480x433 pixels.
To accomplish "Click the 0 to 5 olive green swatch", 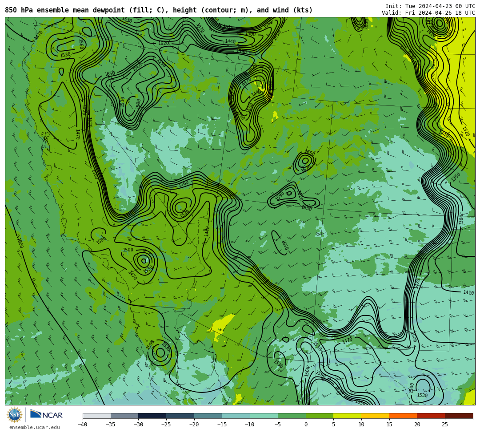I will click(320, 416).
